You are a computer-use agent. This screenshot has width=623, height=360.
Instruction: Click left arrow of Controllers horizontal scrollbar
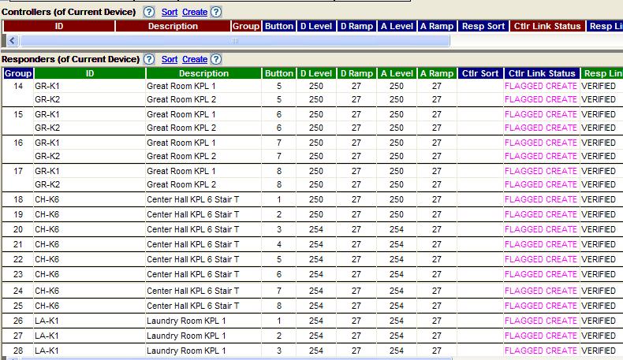coord(13,40)
